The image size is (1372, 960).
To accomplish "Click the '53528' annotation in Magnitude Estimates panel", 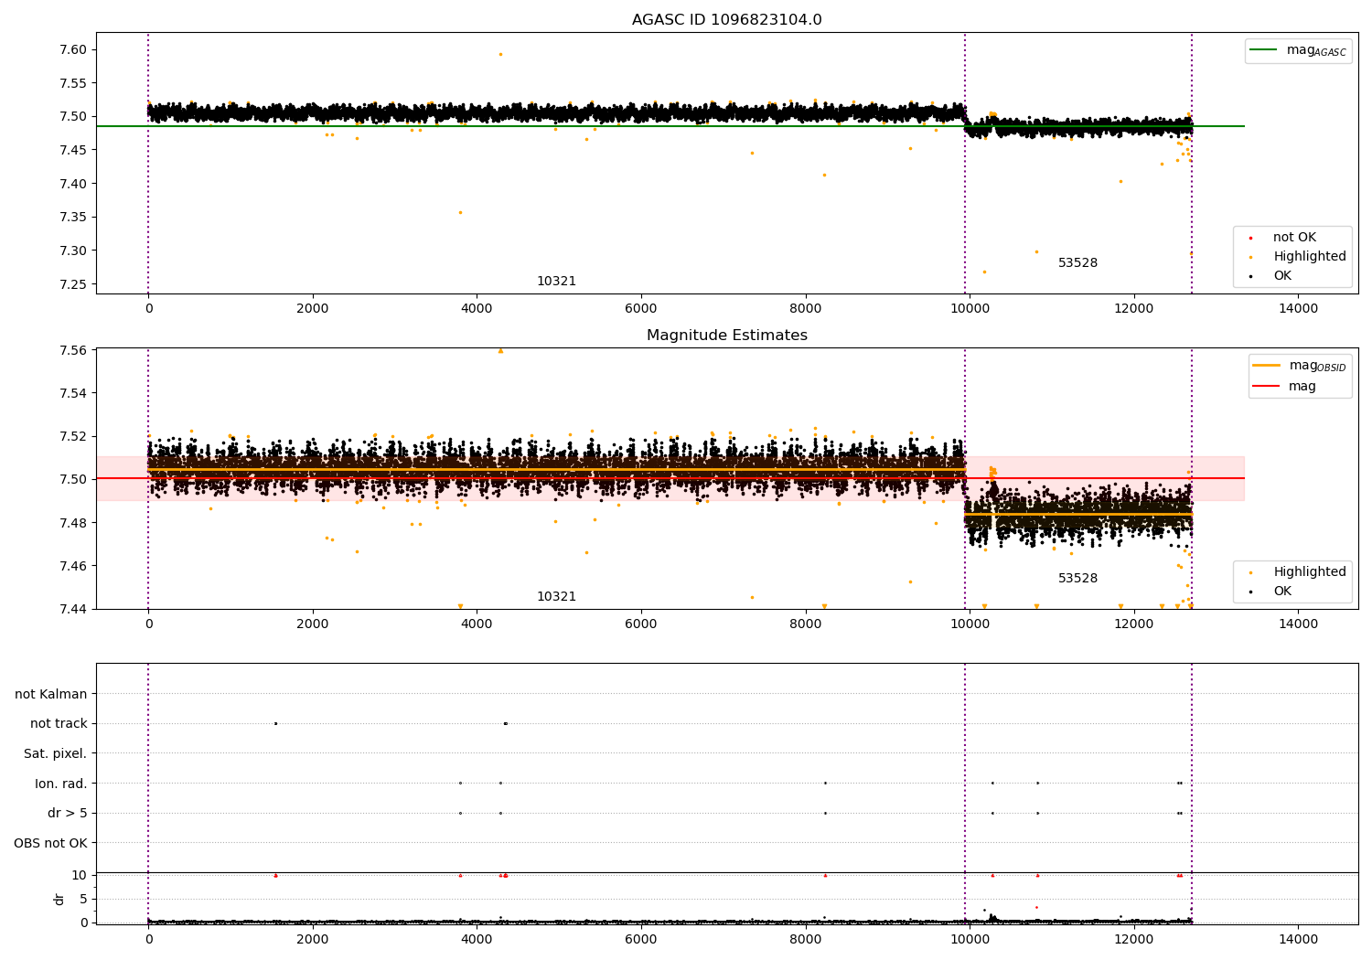I will tap(1077, 579).
